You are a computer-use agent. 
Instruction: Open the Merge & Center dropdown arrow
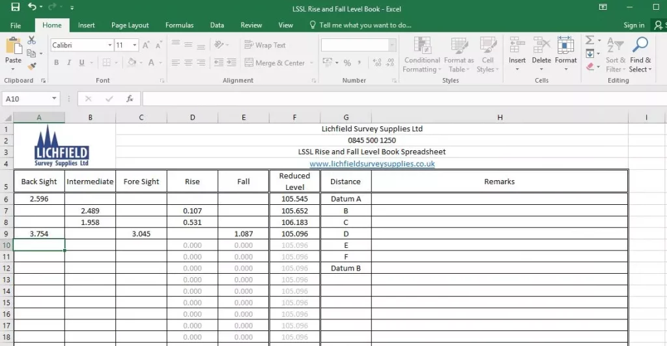click(311, 63)
